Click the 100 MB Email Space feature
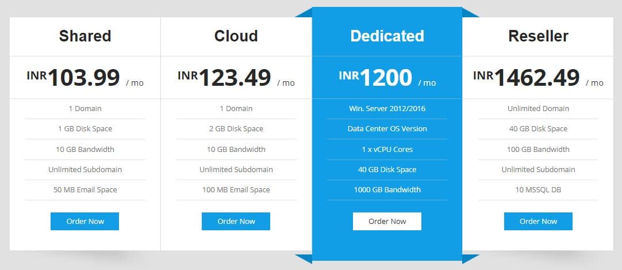 [x=236, y=190]
